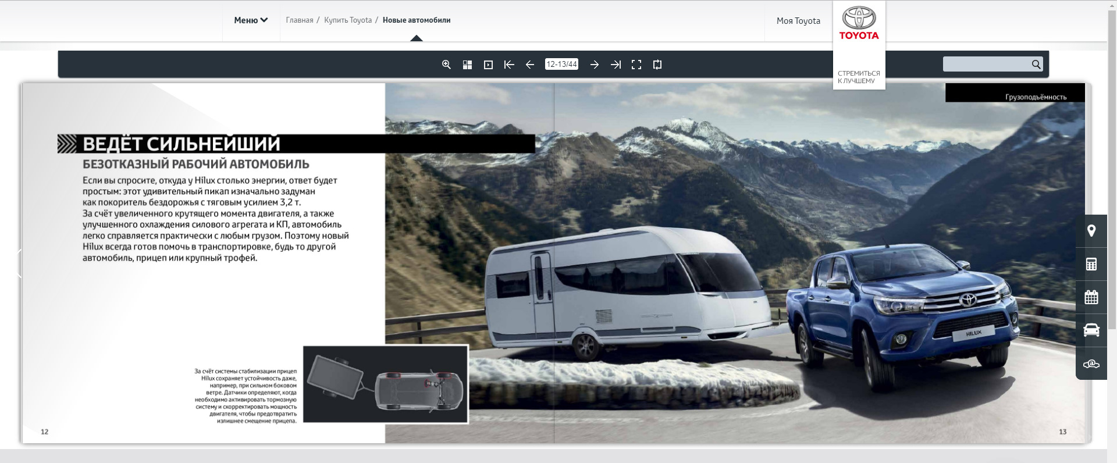Zoom in on the brochure page
Screen dimensions: 1117x463
(x=446, y=65)
